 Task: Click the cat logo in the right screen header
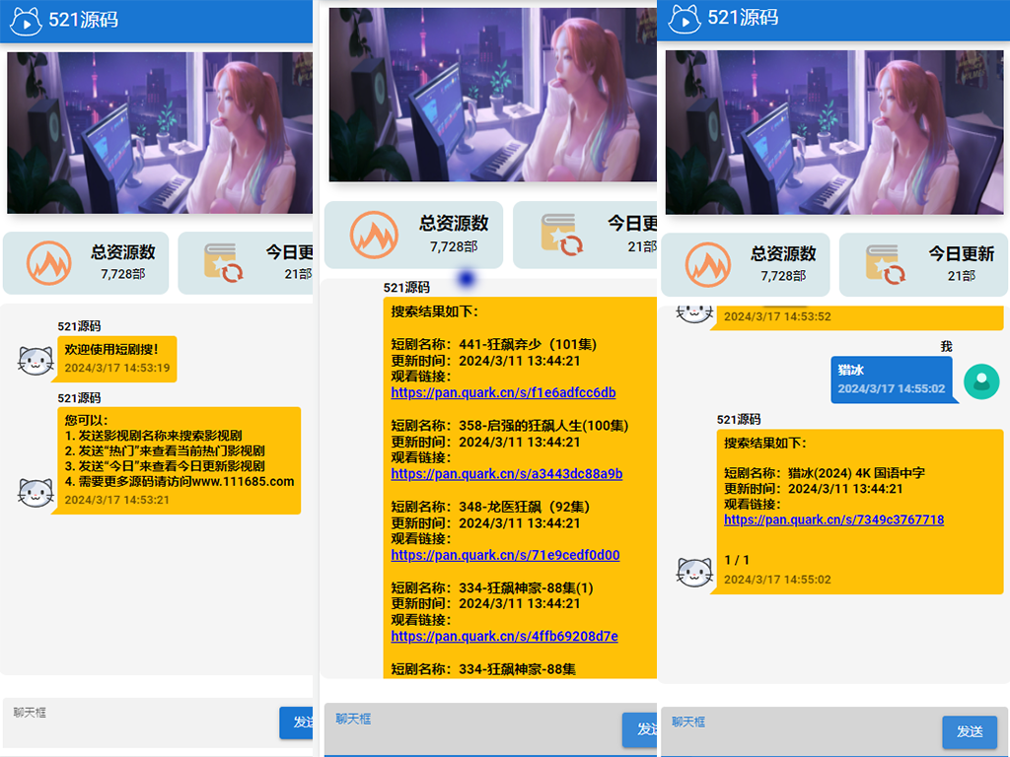coord(685,19)
